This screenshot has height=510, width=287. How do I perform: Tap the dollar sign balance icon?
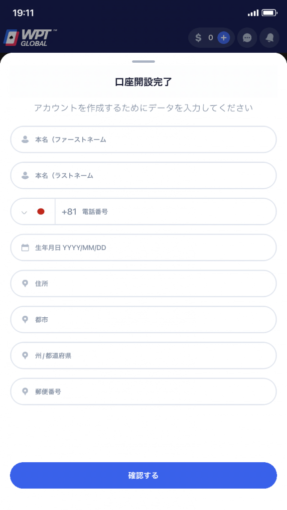(198, 38)
